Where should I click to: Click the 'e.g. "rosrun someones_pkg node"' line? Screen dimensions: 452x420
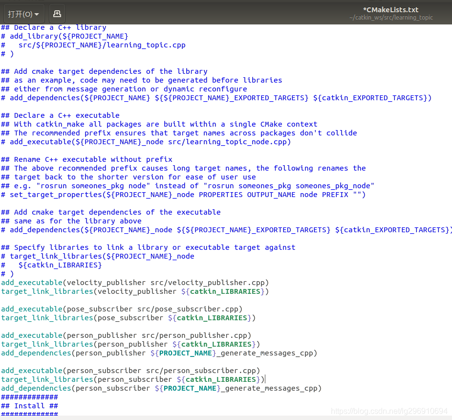click(188, 186)
